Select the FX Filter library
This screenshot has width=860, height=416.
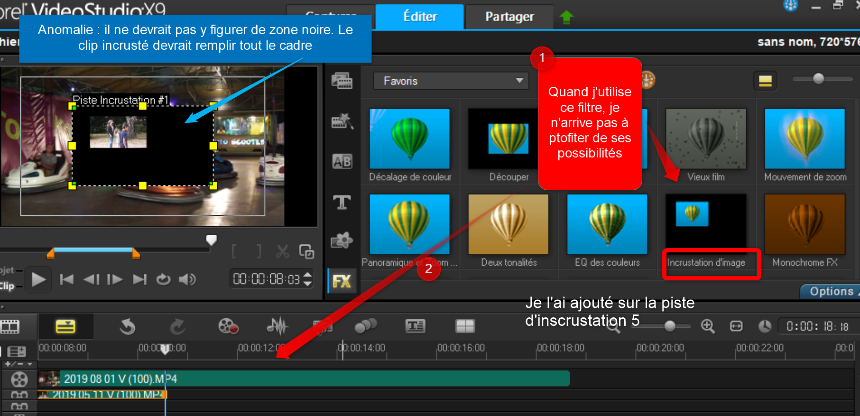pyautogui.click(x=342, y=281)
